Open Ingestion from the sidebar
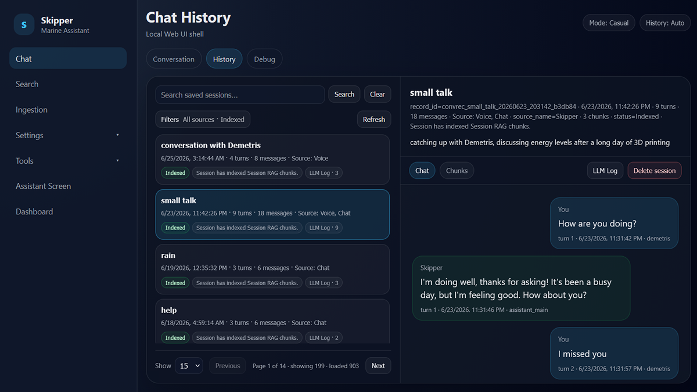Viewport: 697px width, 392px height. [68, 110]
